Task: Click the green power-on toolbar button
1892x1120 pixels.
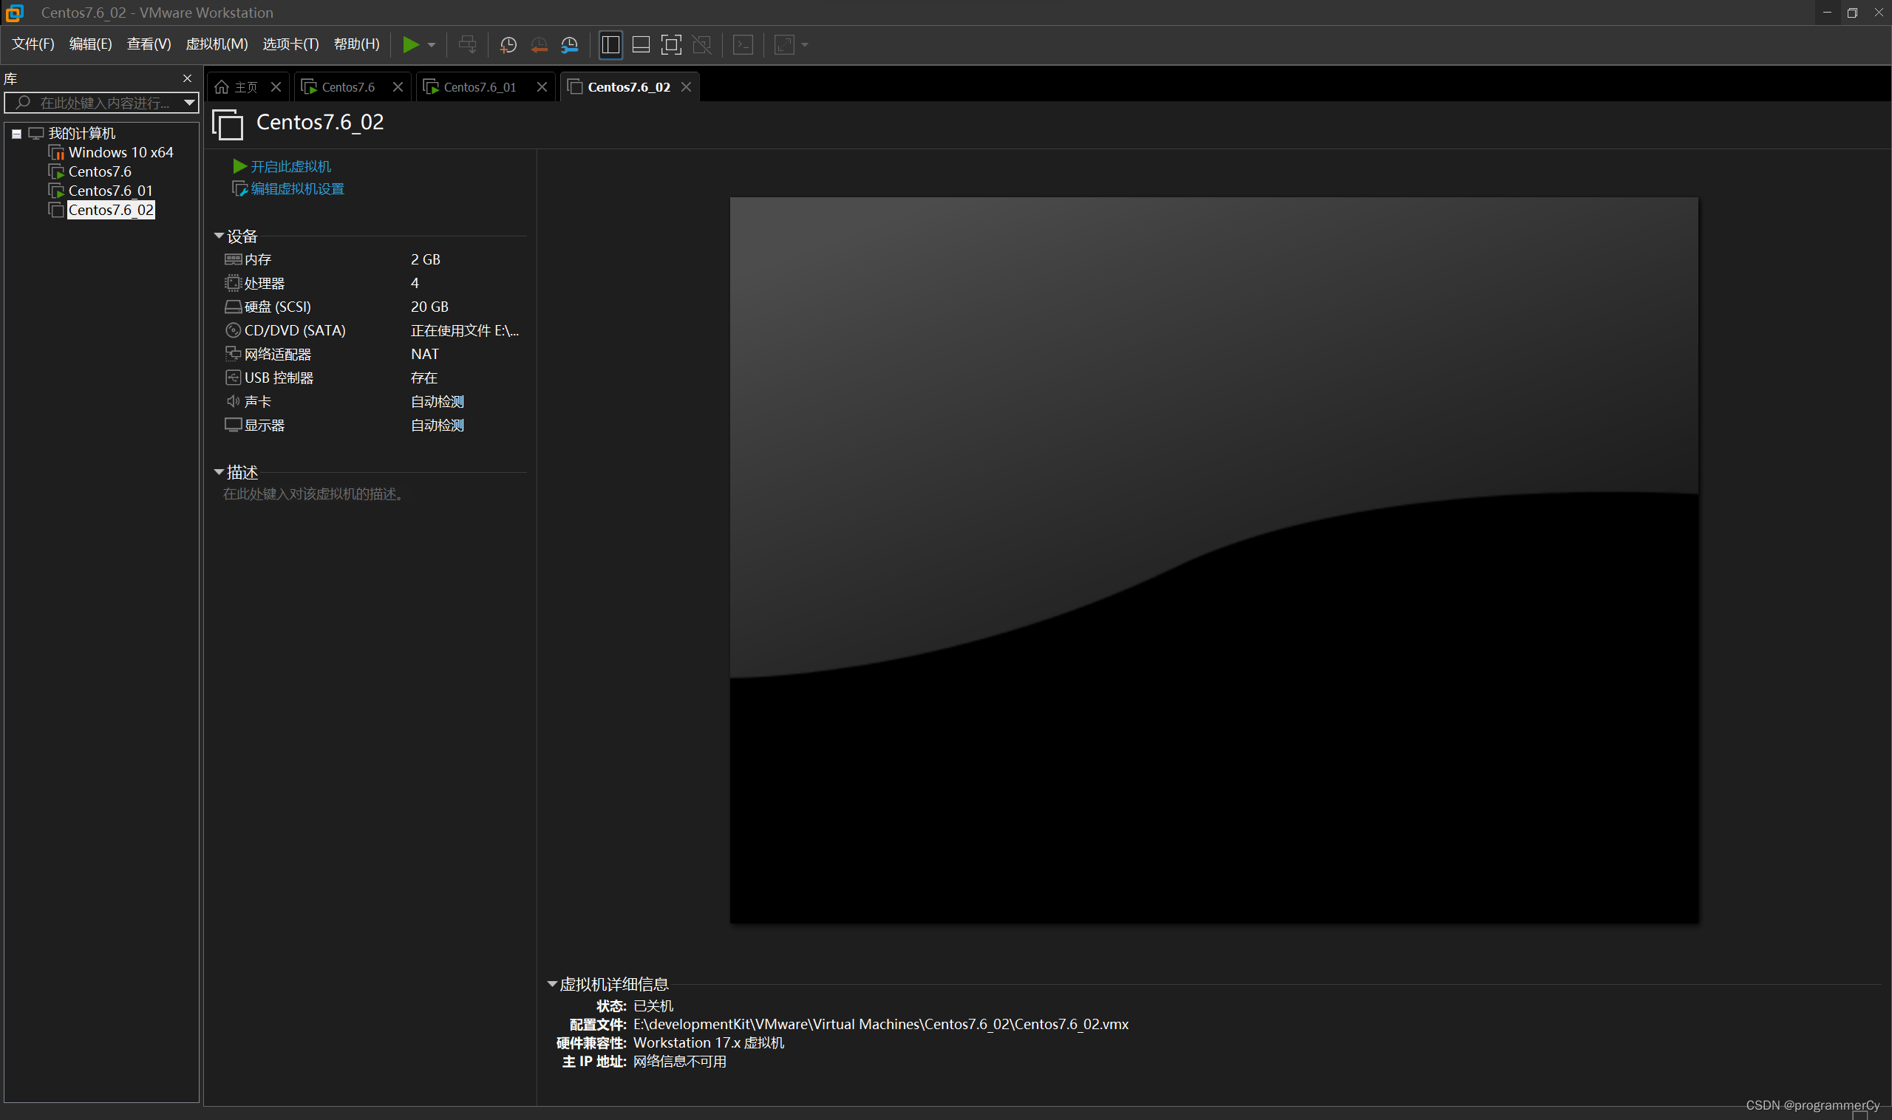Action: tap(410, 44)
